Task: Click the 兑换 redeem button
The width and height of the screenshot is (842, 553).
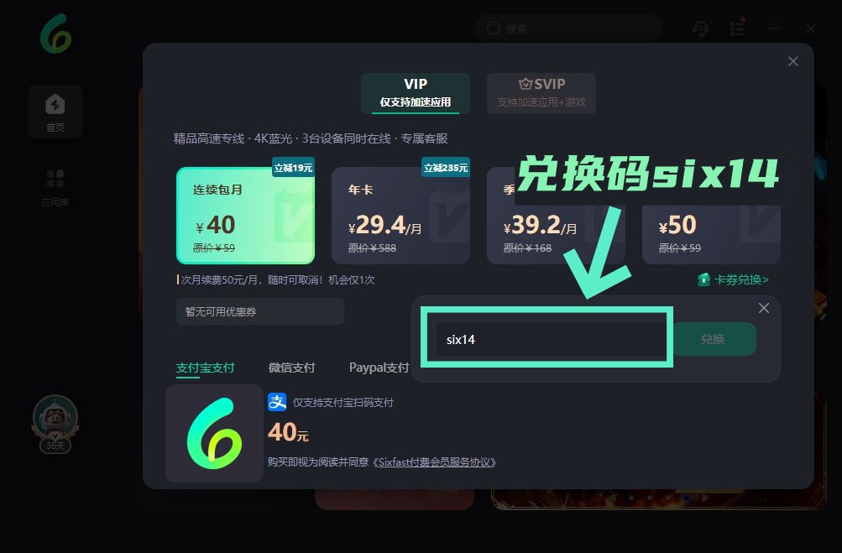Action: pyautogui.click(x=713, y=339)
